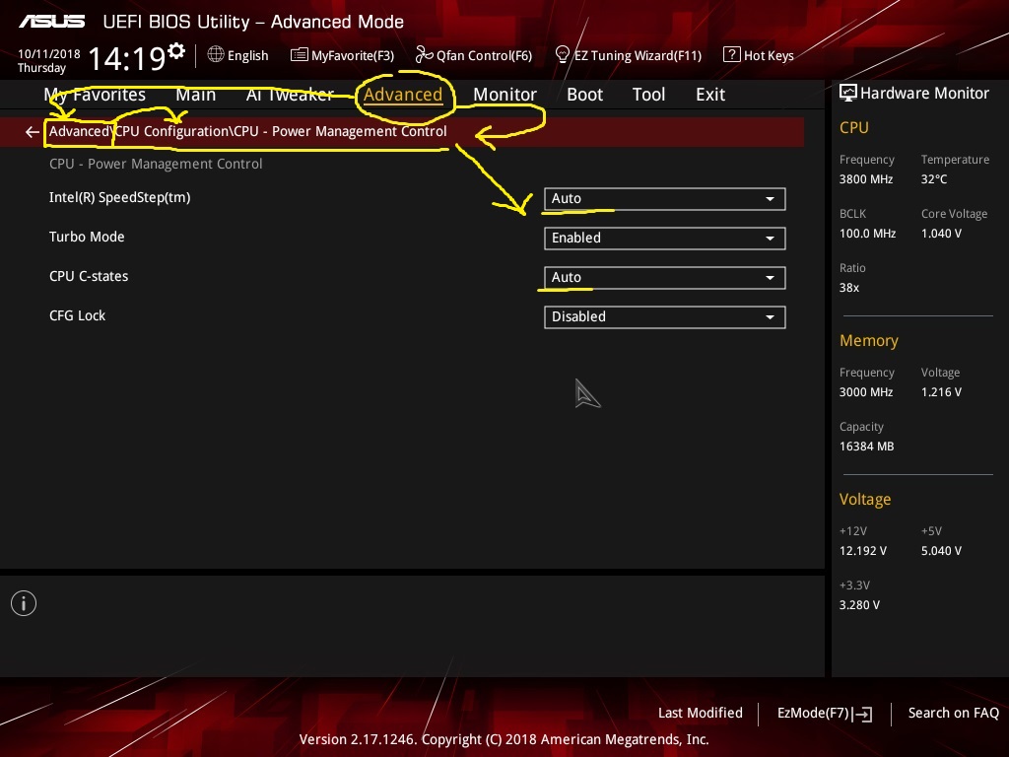Click the Hot Keys question mark icon
Viewport: 1009px width, 757px height.
tap(732, 55)
